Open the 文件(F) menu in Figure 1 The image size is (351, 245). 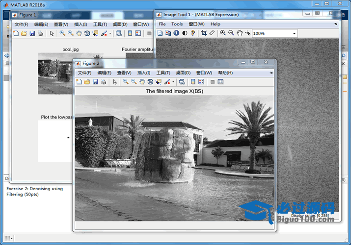[x=22, y=24]
